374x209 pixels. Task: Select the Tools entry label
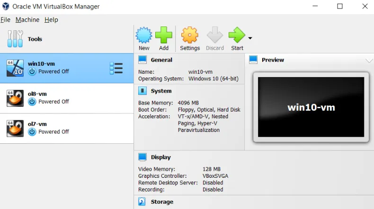pos(35,39)
